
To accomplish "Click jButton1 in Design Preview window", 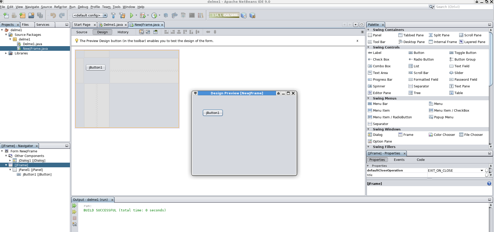I will (213, 113).
